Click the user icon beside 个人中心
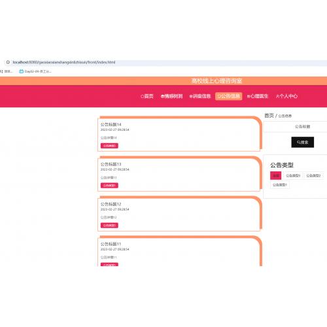Screen dimensions: 327x327 point(277,96)
